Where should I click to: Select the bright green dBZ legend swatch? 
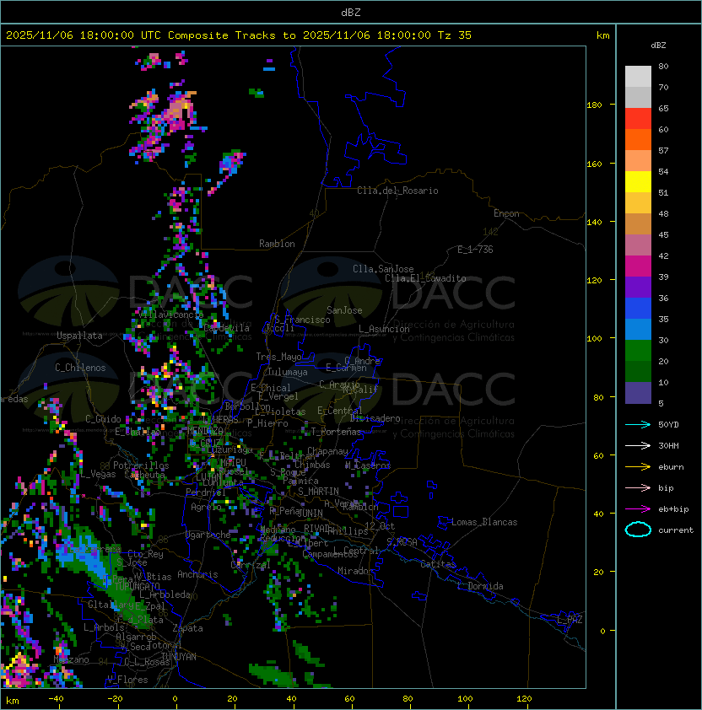(x=638, y=351)
